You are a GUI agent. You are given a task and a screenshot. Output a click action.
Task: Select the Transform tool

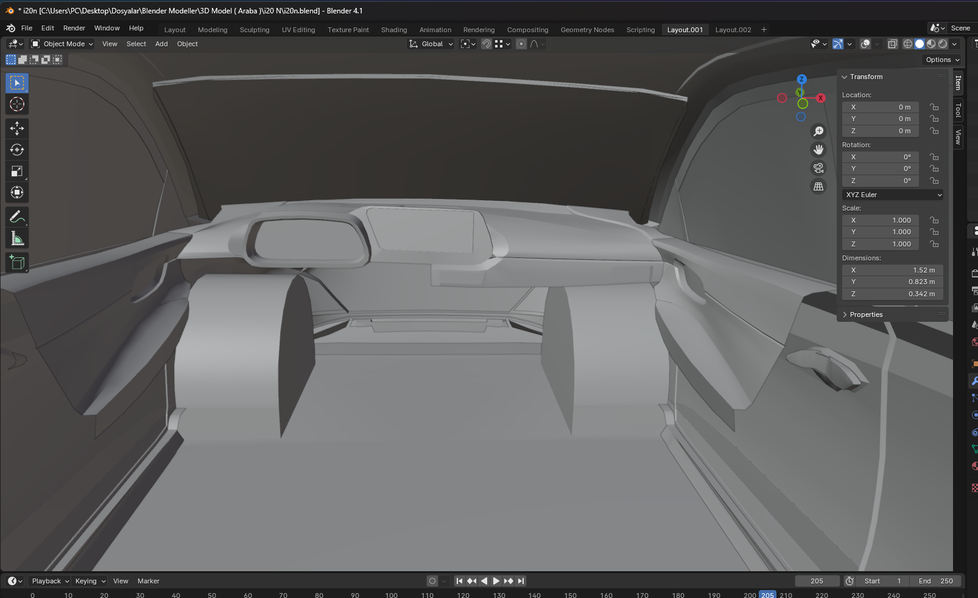click(17, 193)
